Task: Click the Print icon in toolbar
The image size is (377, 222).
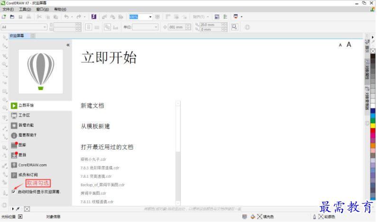Action: click(x=28, y=17)
